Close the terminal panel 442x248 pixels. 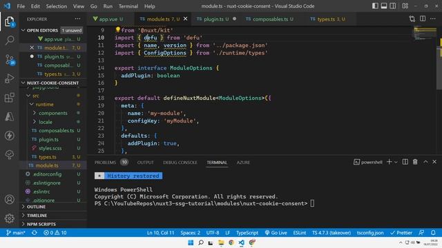(x=434, y=162)
